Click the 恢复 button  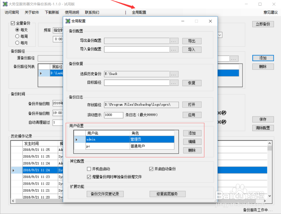pos(192,83)
